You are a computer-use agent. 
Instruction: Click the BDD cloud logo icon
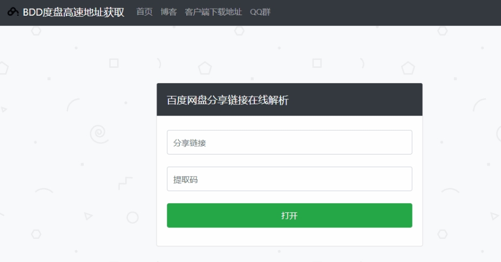pos(13,12)
